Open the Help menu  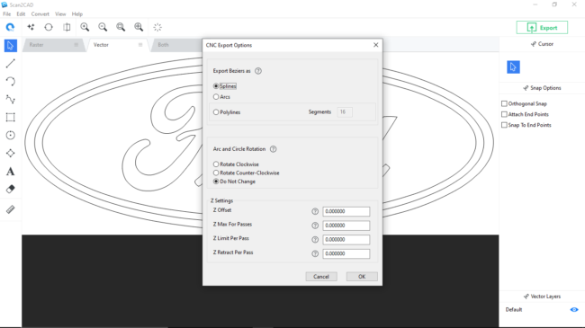pyautogui.click(x=77, y=14)
